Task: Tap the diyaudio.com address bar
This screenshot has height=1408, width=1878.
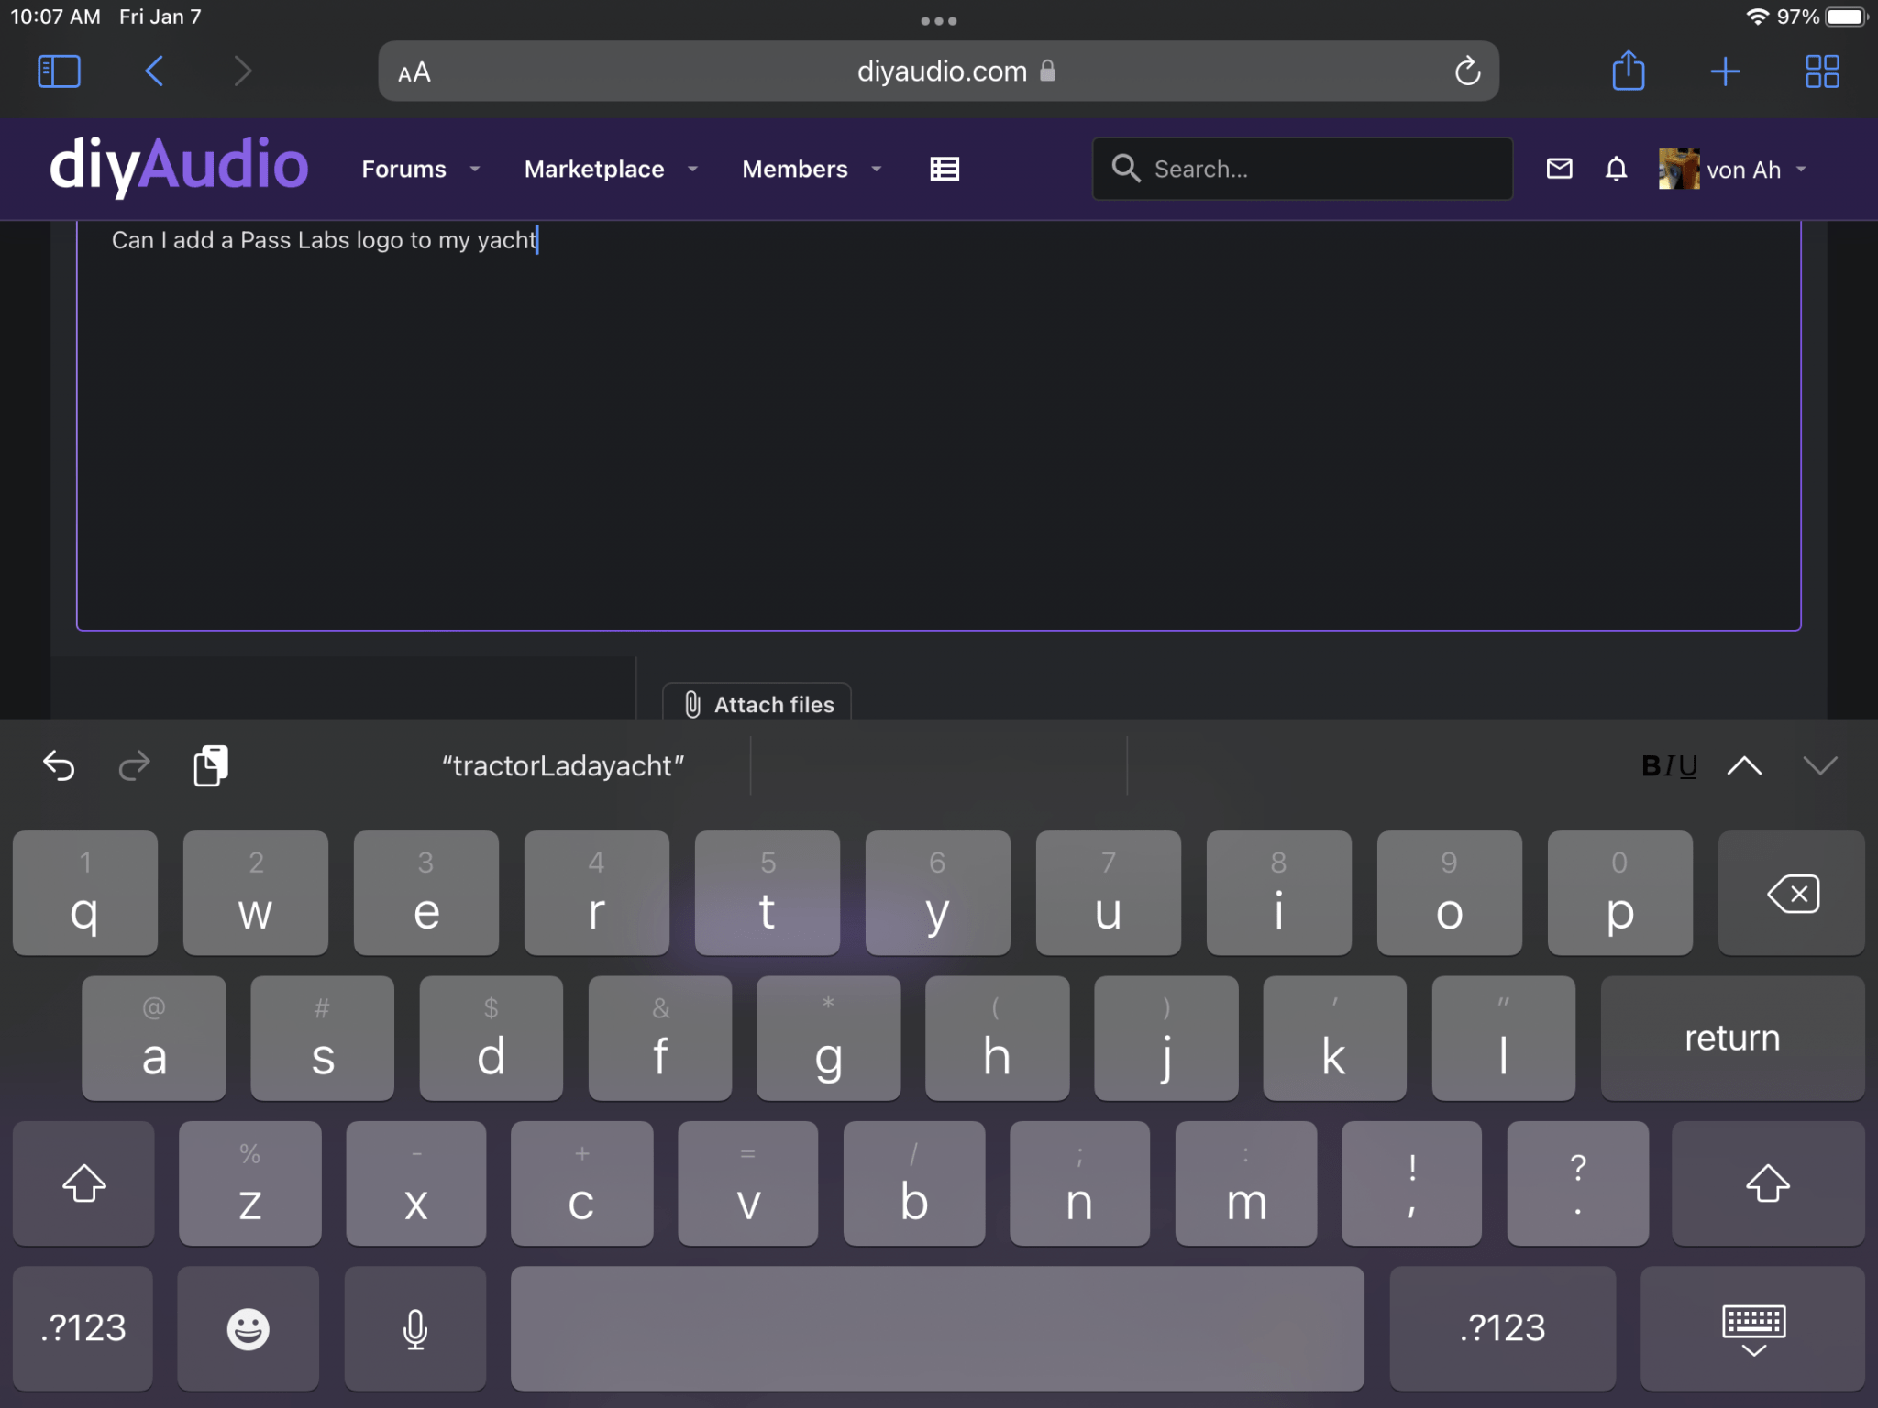Action: pos(939,71)
